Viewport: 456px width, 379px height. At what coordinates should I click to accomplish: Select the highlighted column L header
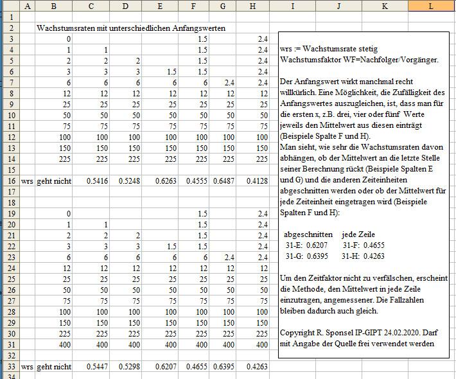coord(432,6)
